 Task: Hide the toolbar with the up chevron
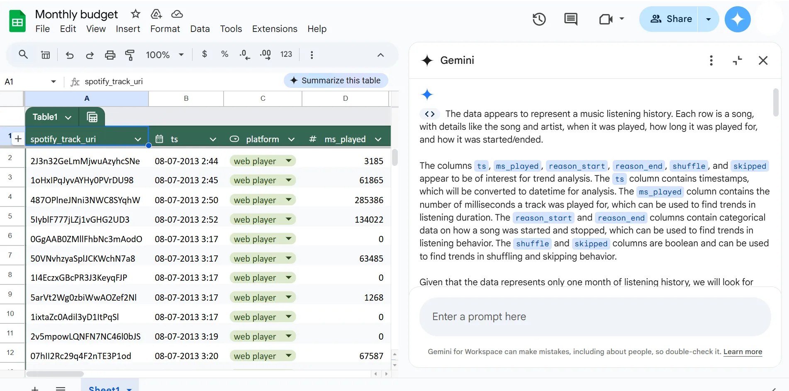(x=380, y=55)
